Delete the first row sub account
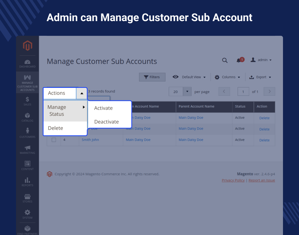Screen dimensions: 299x235 [264, 118]
